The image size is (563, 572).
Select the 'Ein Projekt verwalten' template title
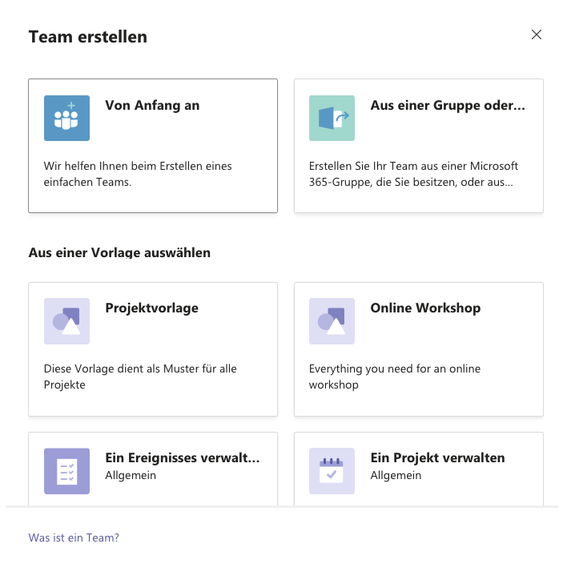(437, 458)
